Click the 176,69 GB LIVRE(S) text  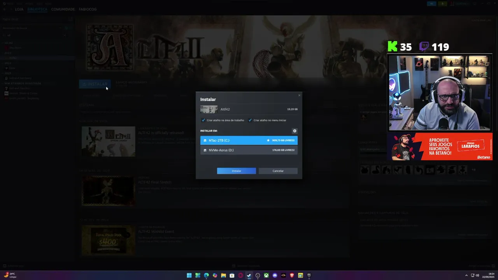point(283,150)
